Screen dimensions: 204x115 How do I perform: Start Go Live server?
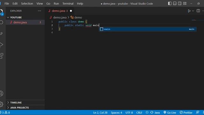click(x=170, y=112)
